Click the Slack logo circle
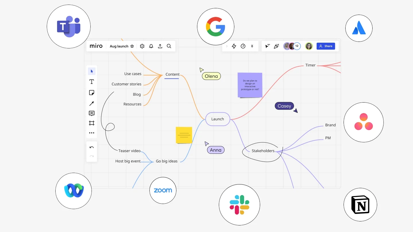The image size is (413, 232). (x=239, y=205)
